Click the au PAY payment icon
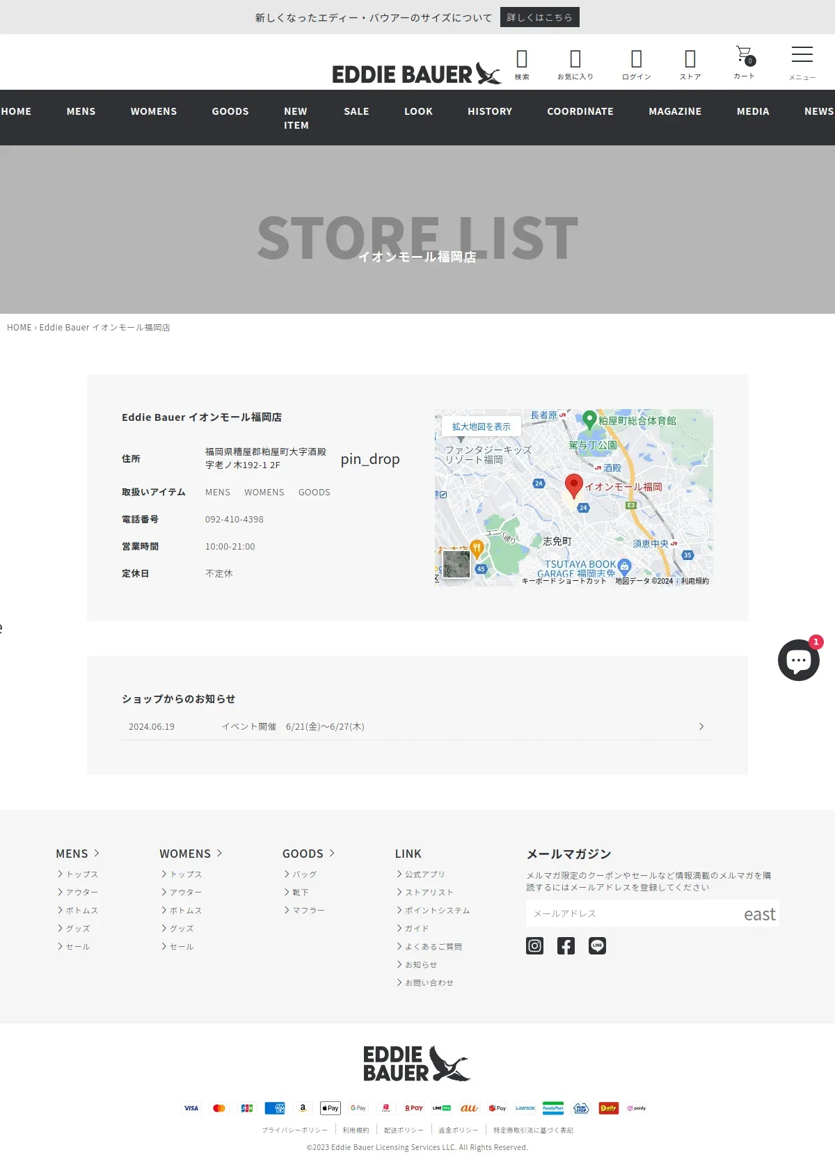This screenshot has height=1159, width=835. click(x=470, y=1108)
